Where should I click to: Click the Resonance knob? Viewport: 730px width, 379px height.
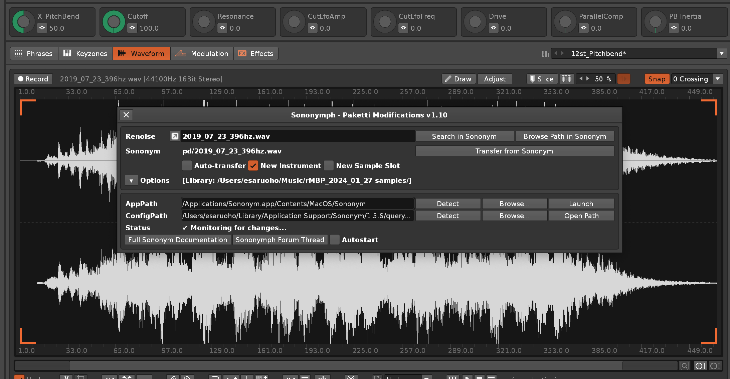(x=204, y=22)
